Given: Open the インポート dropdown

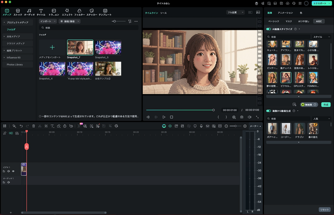Looking at the screenshot, I should point(48,21).
